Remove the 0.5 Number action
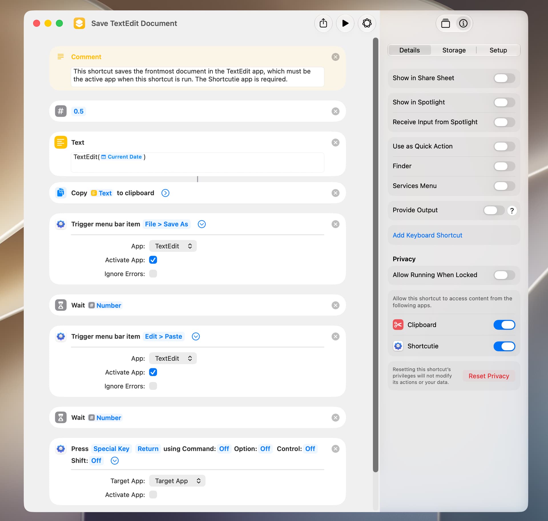548x521 pixels. pyautogui.click(x=335, y=111)
